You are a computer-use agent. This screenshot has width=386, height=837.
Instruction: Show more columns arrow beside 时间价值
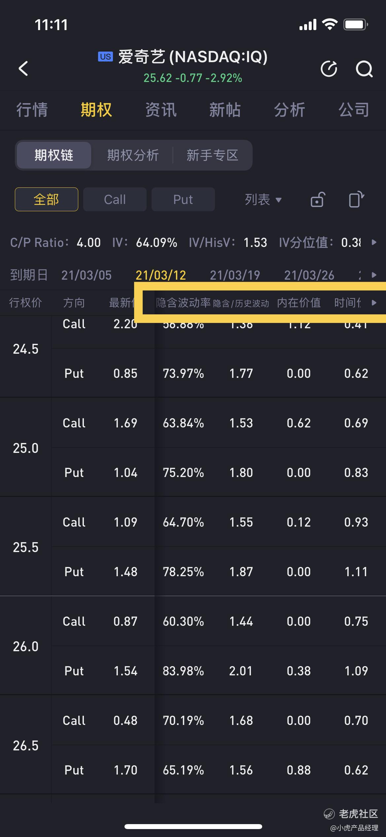[374, 302]
